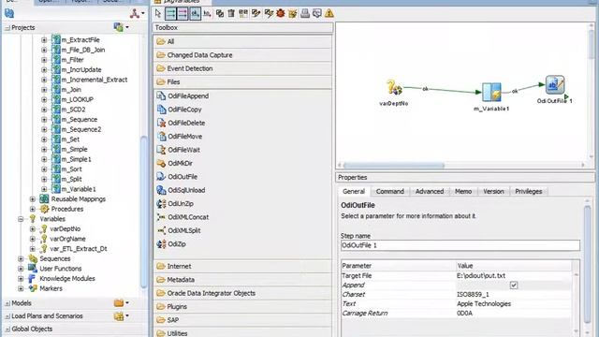Click the trash can delete icon in toolbar

coord(231,14)
